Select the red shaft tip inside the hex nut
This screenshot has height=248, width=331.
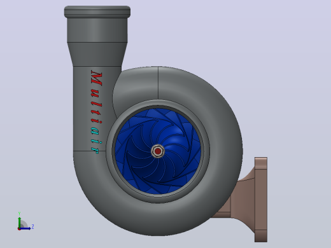158,151
